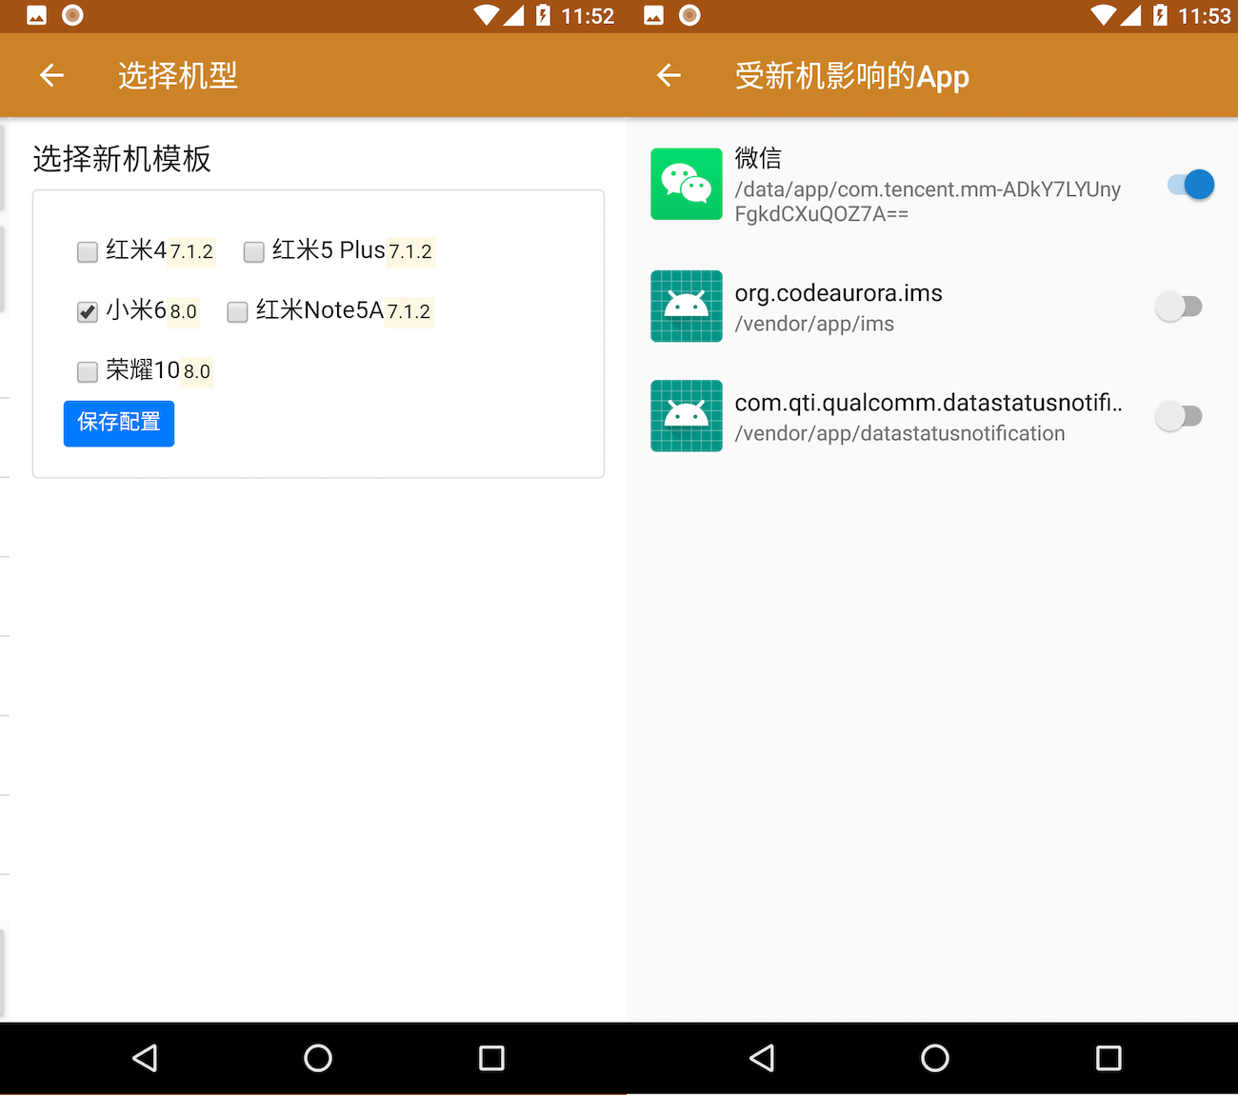Uncheck the 小米6 template checkbox
Image resolution: width=1238 pixels, height=1095 pixels.
point(88,311)
